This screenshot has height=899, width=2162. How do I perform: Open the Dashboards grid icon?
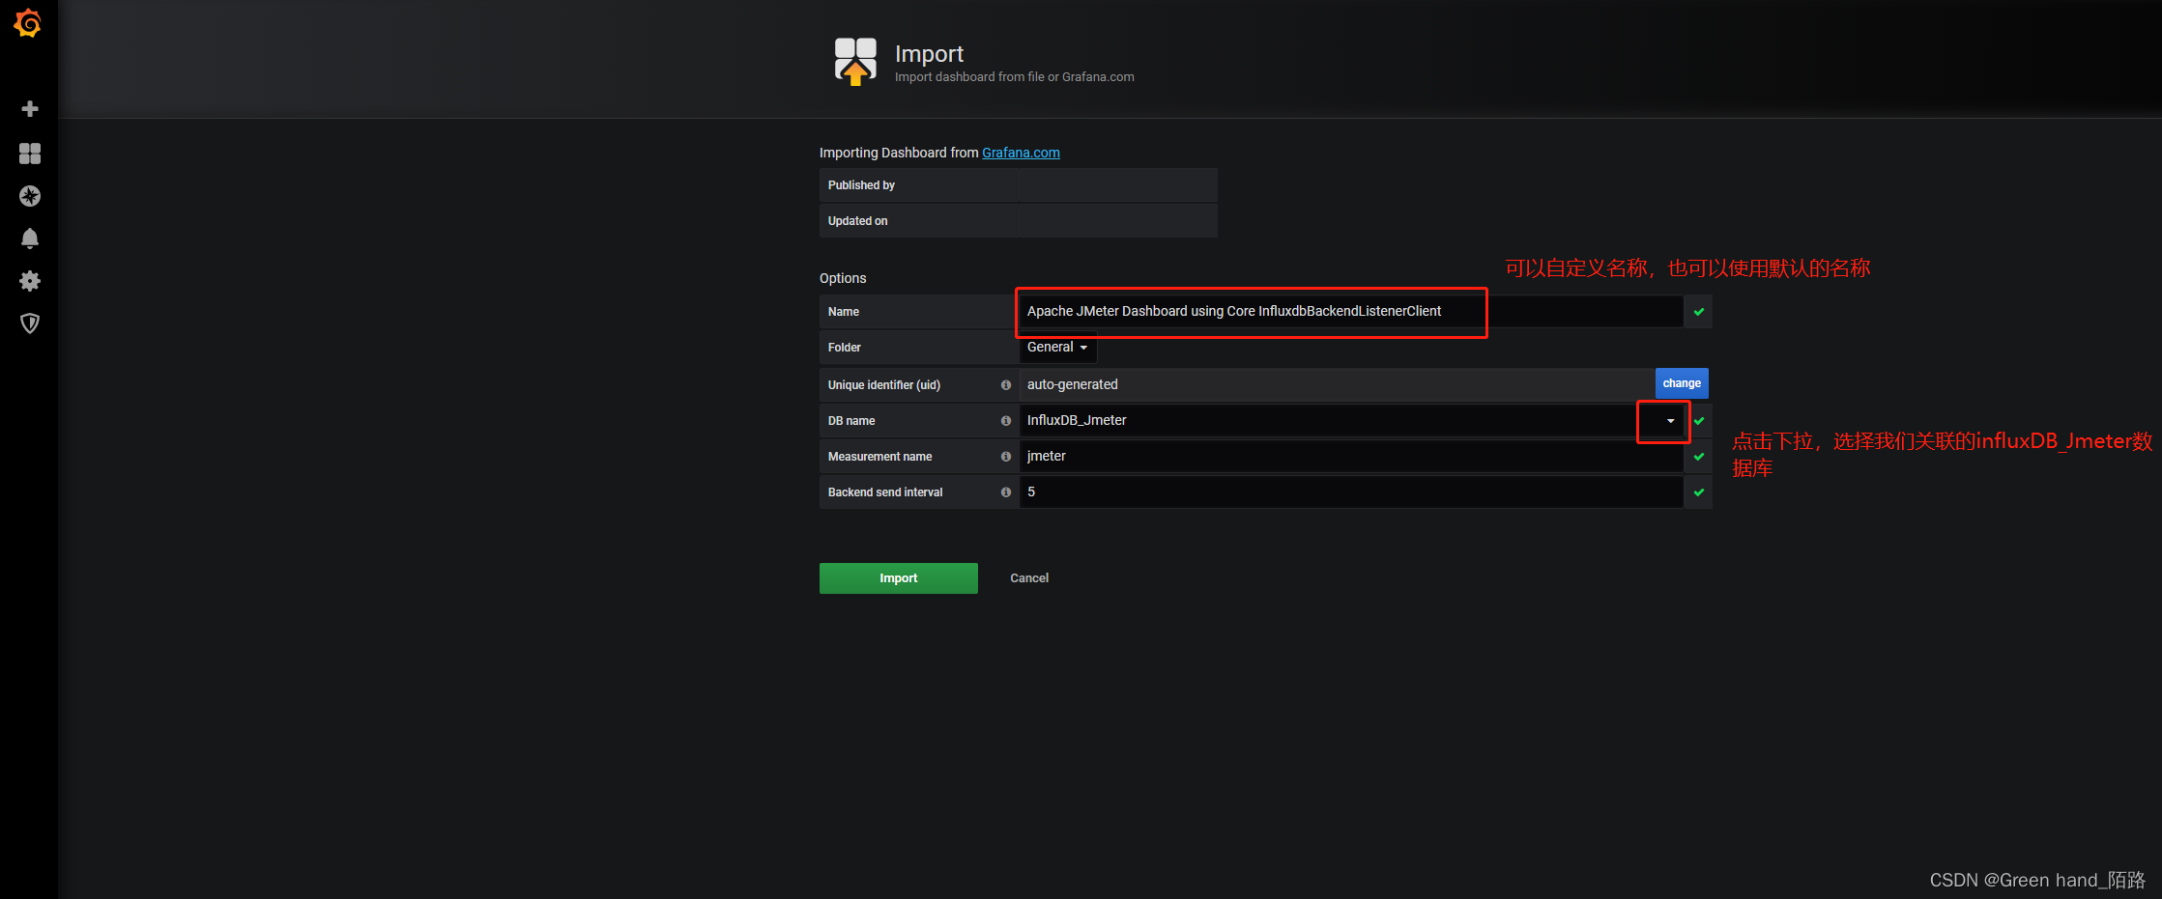[30, 154]
